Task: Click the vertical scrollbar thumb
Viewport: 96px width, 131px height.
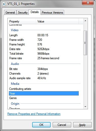Action: pyautogui.click(x=85, y=43)
